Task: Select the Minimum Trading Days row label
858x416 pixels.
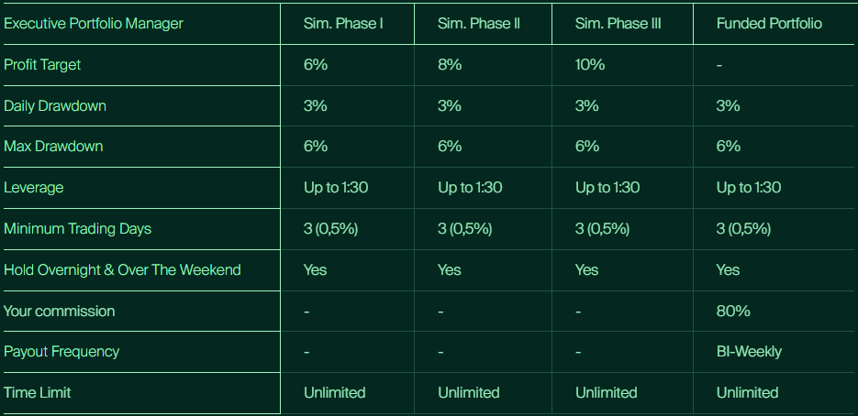Action: pyautogui.click(x=75, y=228)
